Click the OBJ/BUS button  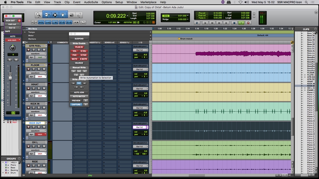click(x=79, y=63)
